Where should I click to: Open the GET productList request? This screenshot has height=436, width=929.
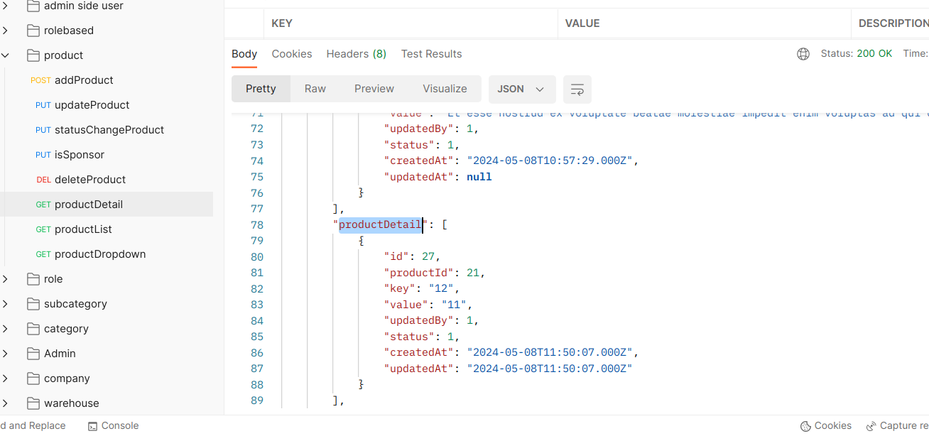(x=82, y=229)
